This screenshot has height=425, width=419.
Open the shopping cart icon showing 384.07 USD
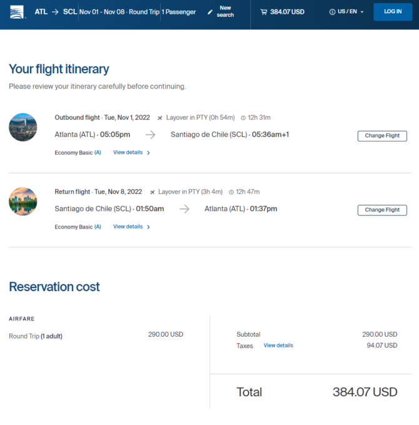(263, 12)
